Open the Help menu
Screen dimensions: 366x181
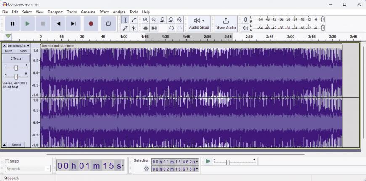(146, 12)
